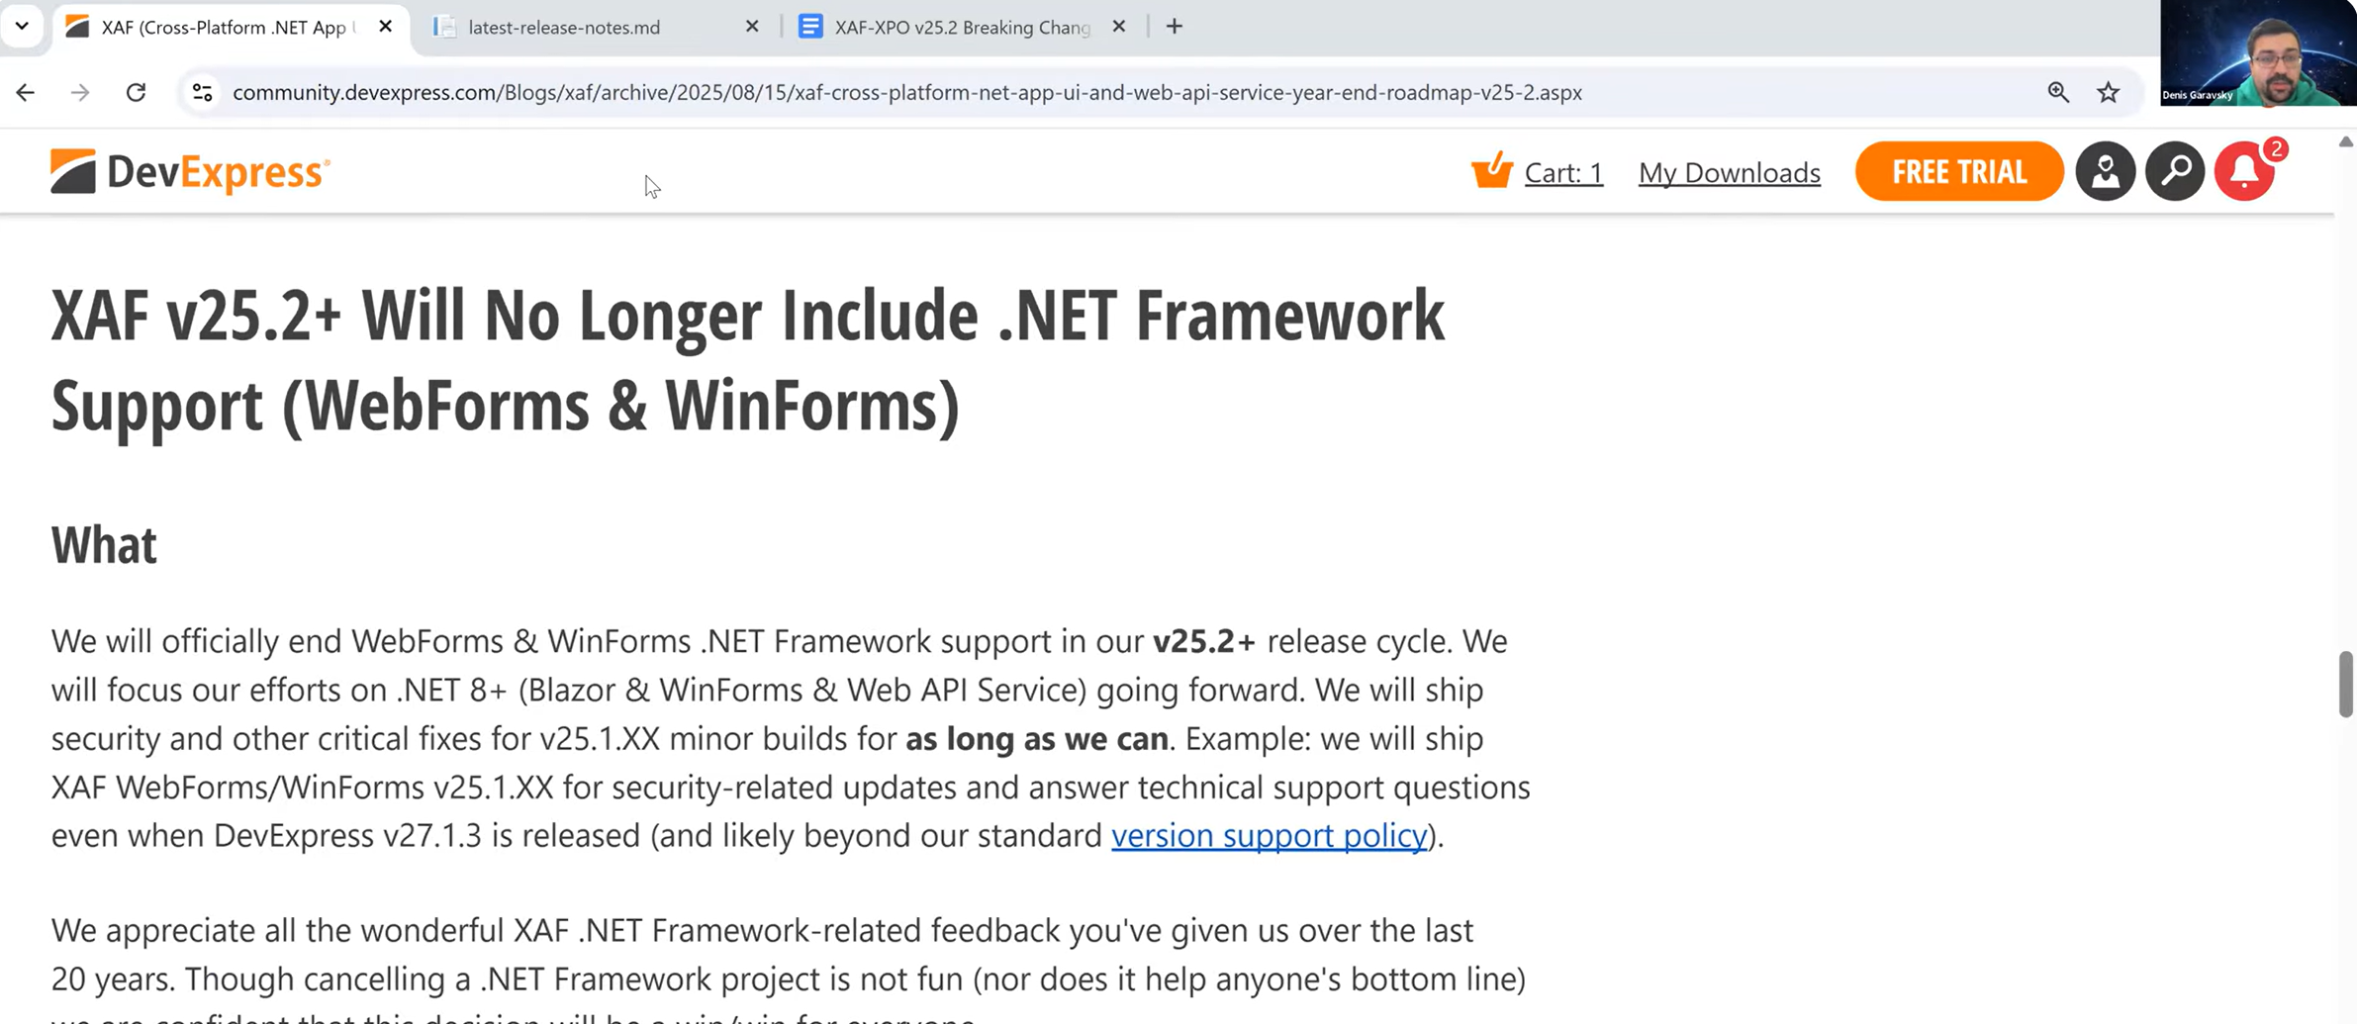
Task: Open the My Downloads link
Action: coord(1729,173)
